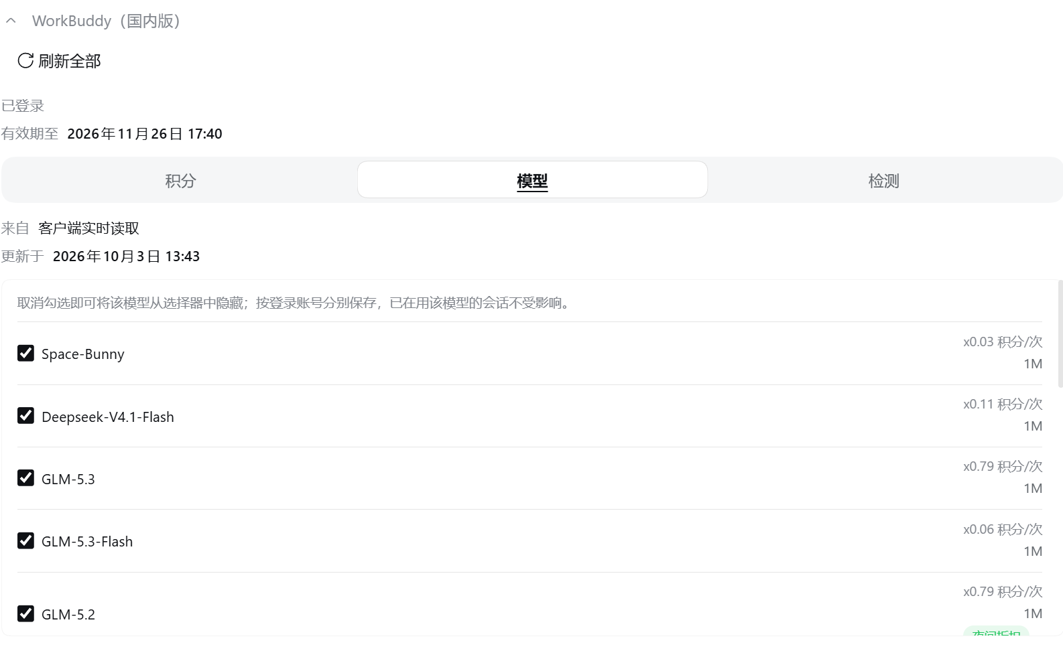Click the GLM-5.3-Flash model name
This screenshot has width=1063, height=663.
tap(87, 542)
